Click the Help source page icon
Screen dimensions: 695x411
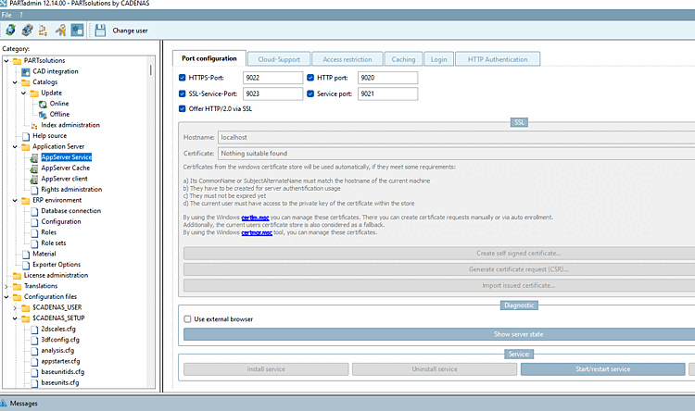[26, 136]
